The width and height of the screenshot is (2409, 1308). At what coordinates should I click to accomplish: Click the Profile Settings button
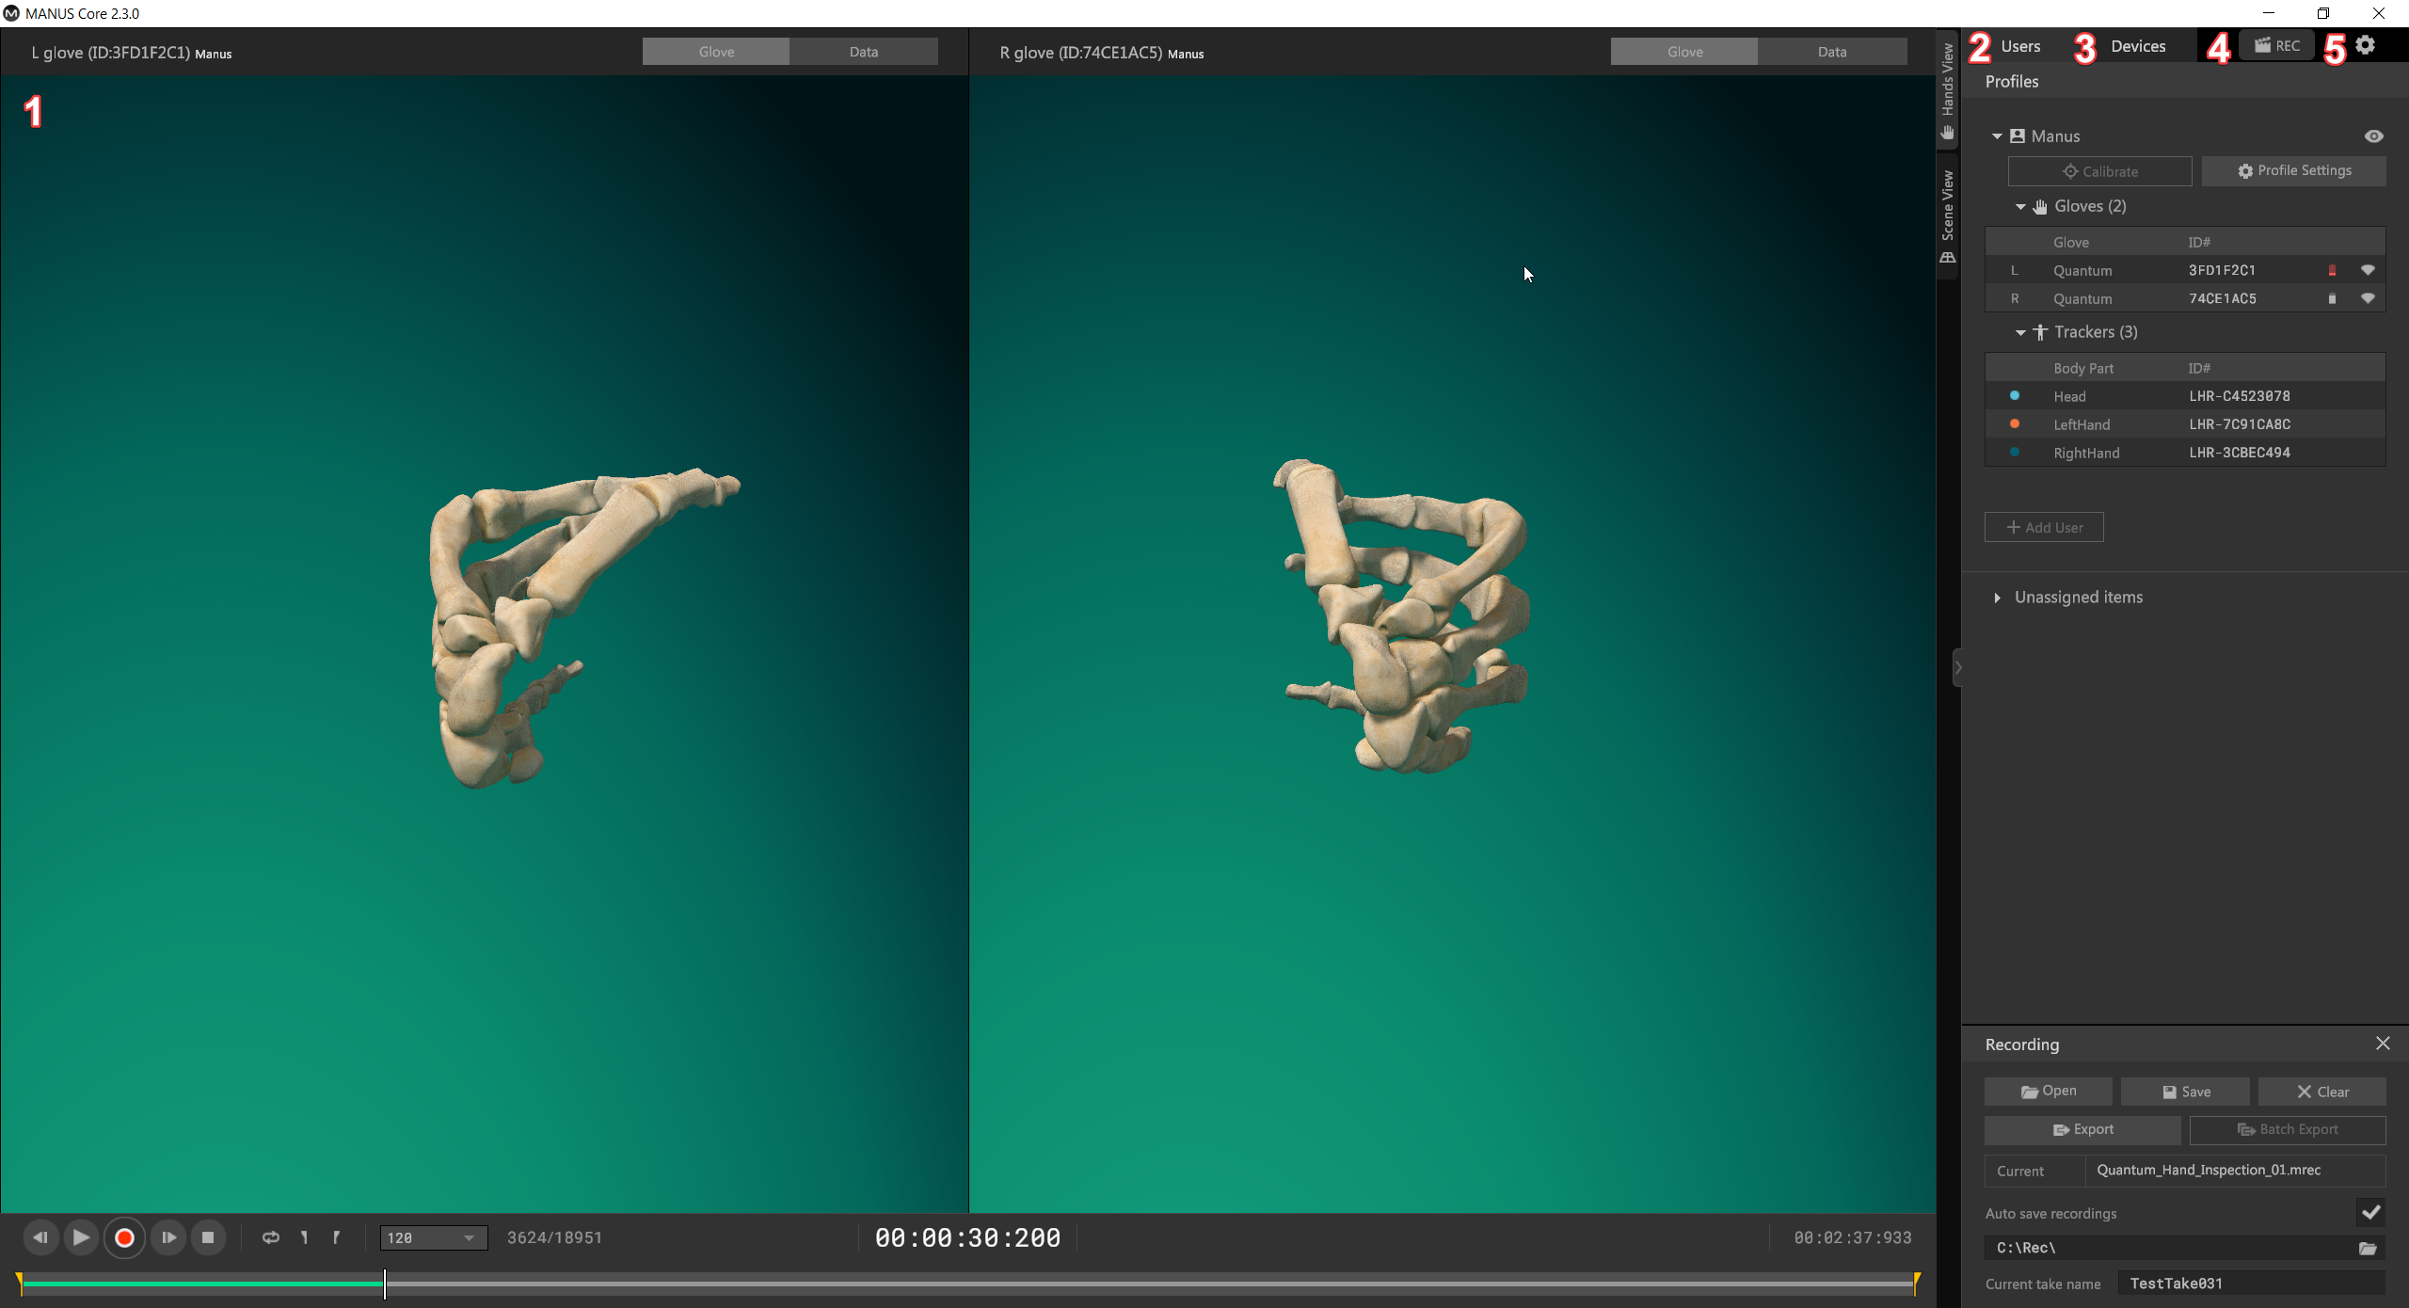tap(2293, 170)
